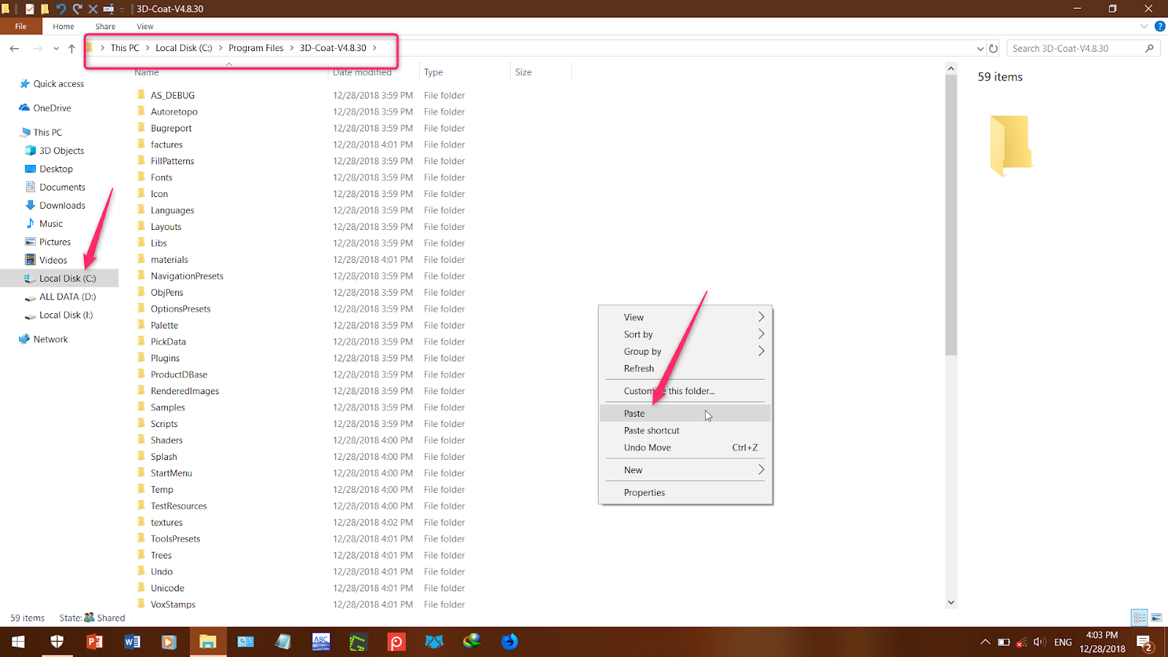
Task: Select the Shaders folder icon
Action: [142, 440]
